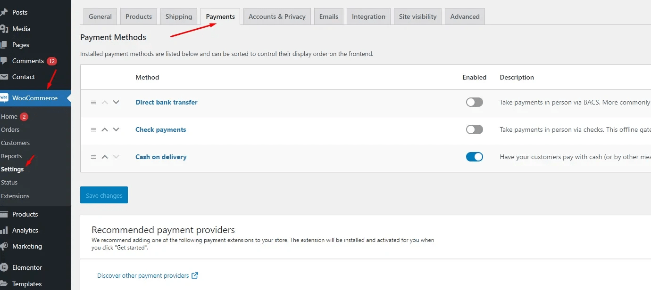Click the Comments count badge showing 12
651x290 pixels.
click(x=52, y=61)
